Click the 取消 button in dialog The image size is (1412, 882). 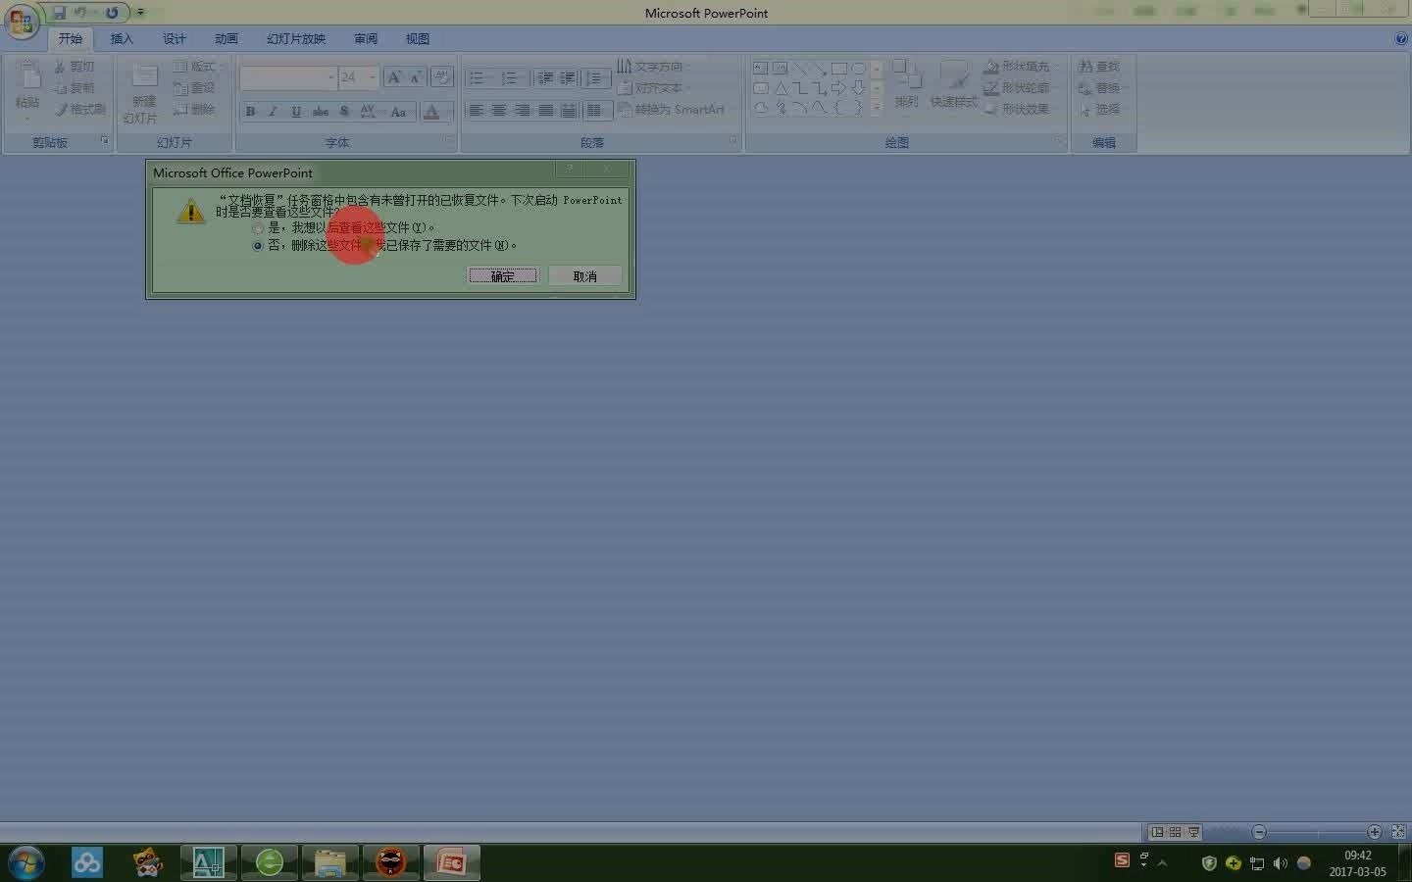point(585,276)
